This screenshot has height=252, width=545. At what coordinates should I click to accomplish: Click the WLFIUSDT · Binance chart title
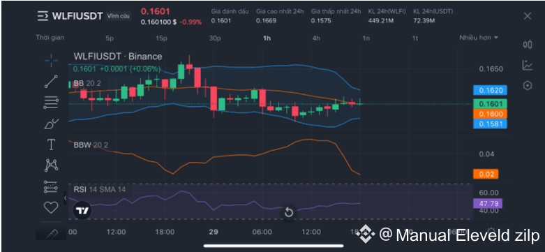(117, 57)
